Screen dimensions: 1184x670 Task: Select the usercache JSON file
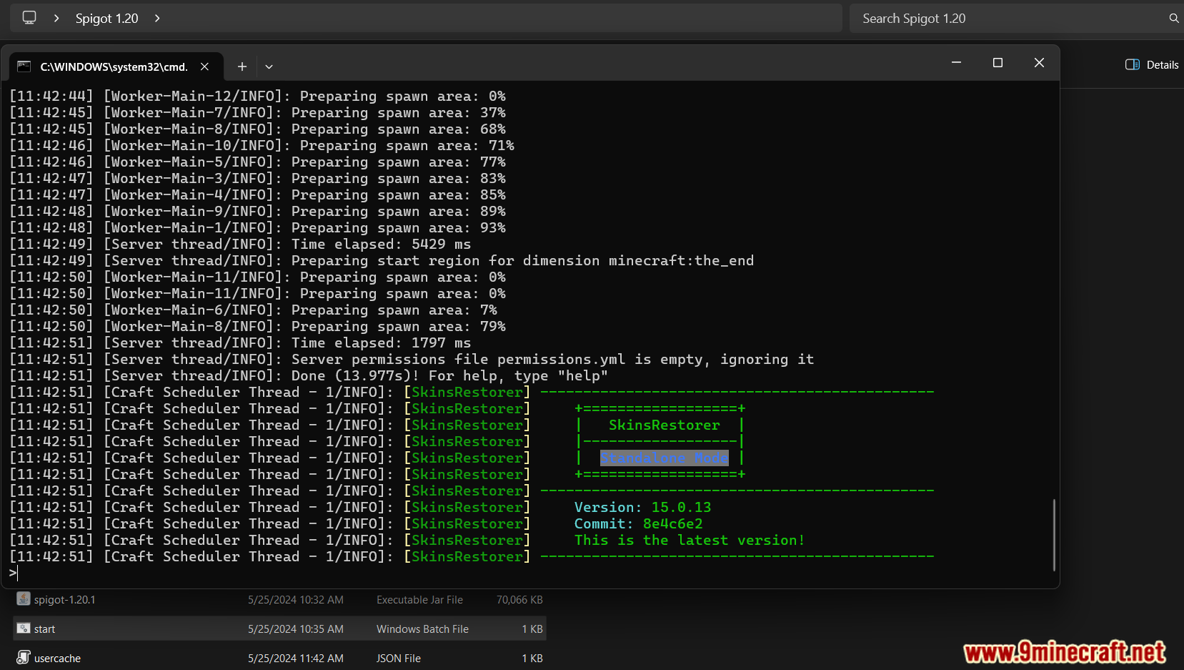click(x=279, y=658)
